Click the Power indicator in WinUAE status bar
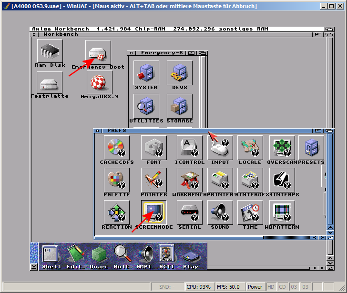 pos(255,287)
